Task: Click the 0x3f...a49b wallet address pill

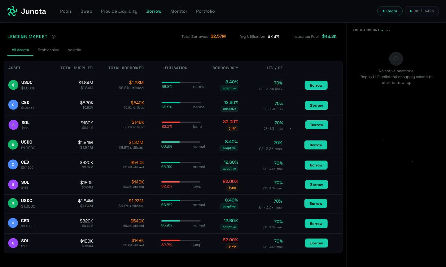Action: [x=422, y=11]
